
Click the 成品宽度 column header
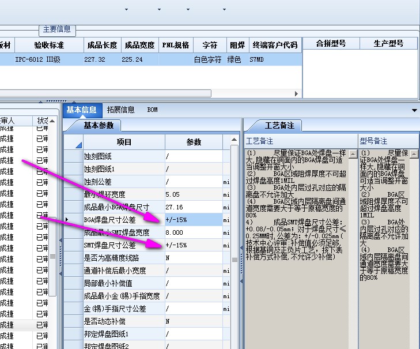(140, 45)
